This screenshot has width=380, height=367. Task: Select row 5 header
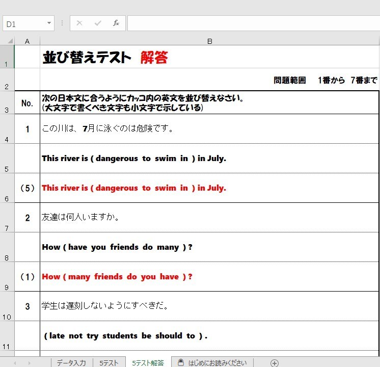[x=7, y=159]
